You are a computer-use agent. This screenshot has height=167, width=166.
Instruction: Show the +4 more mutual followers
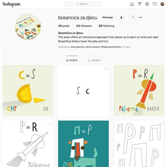pyautogui.click(x=126, y=47)
